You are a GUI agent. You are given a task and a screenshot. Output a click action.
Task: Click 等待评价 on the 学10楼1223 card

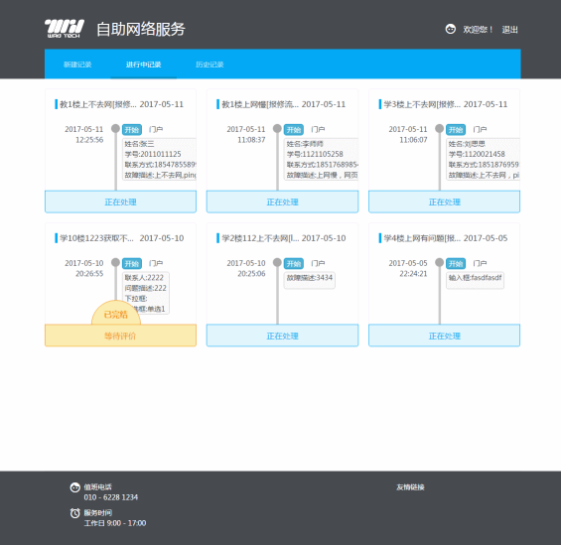click(x=120, y=336)
